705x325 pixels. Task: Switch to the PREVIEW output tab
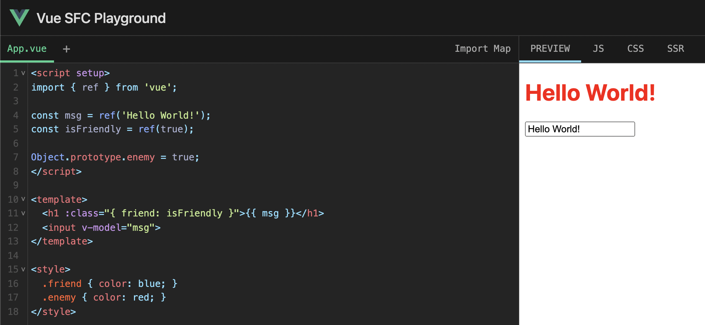pyautogui.click(x=550, y=49)
